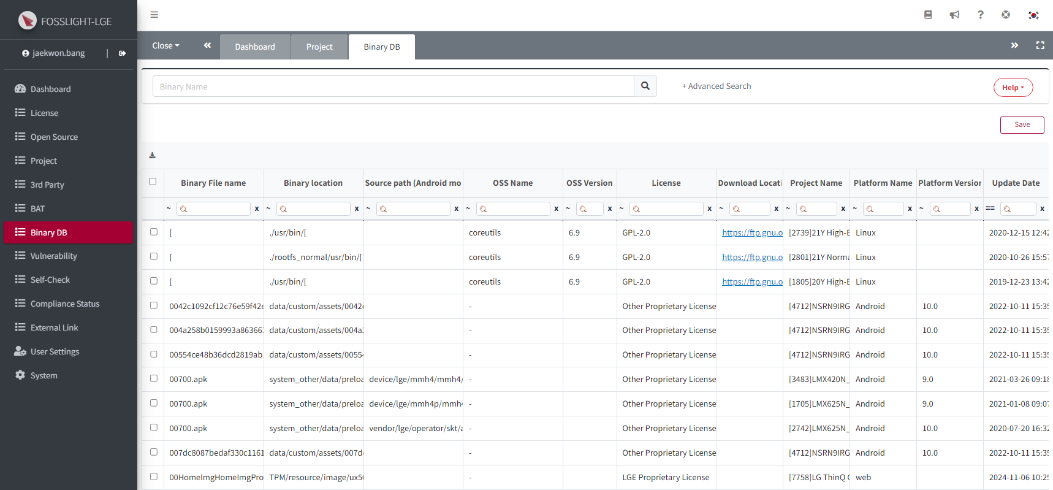Switch to the Project tab
The image size is (1053, 490).
click(x=319, y=47)
